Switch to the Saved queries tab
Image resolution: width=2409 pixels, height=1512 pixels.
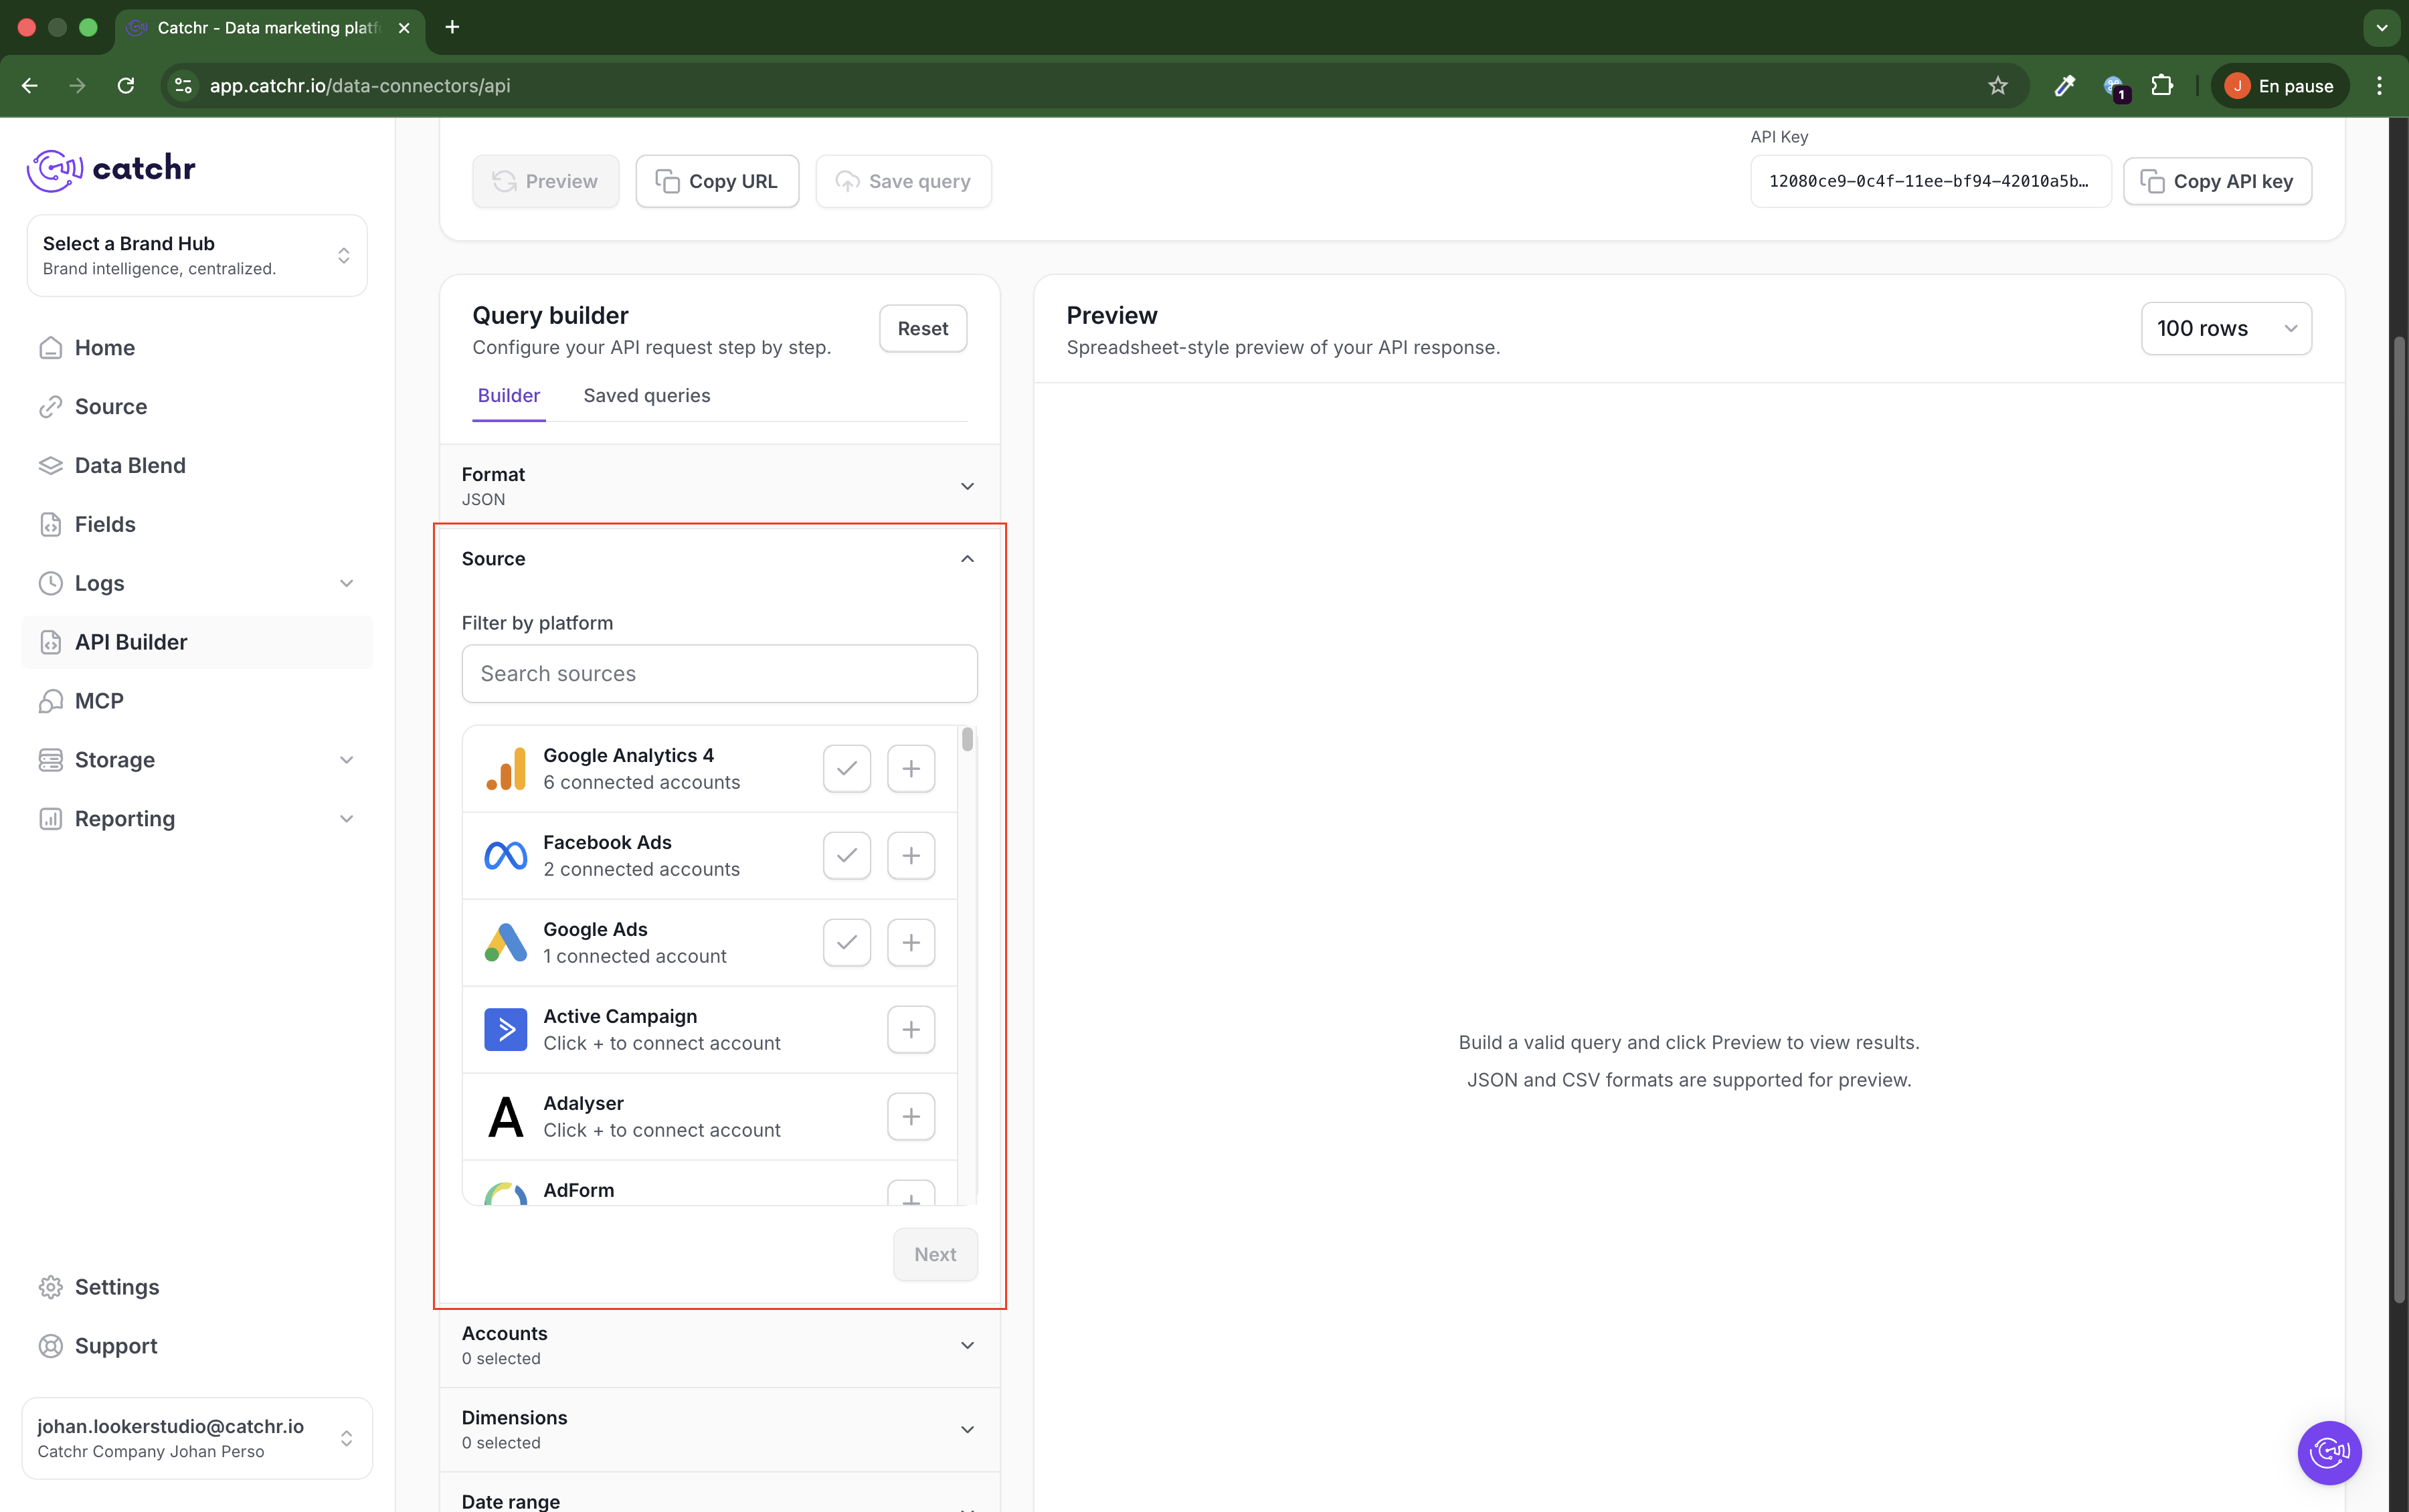pos(646,395)
